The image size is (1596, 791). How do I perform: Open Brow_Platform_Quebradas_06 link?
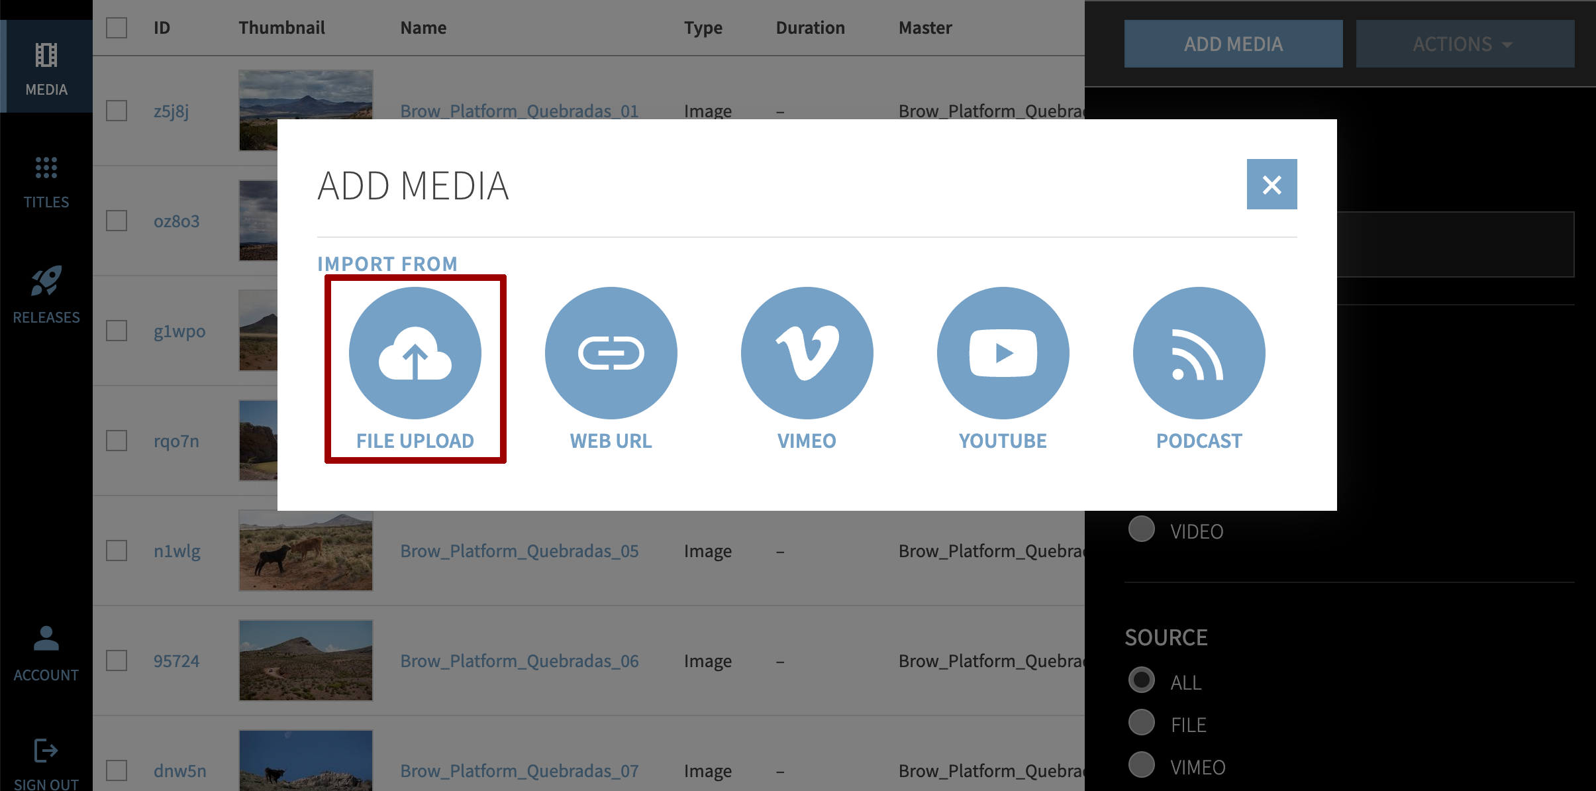[519, 660]
